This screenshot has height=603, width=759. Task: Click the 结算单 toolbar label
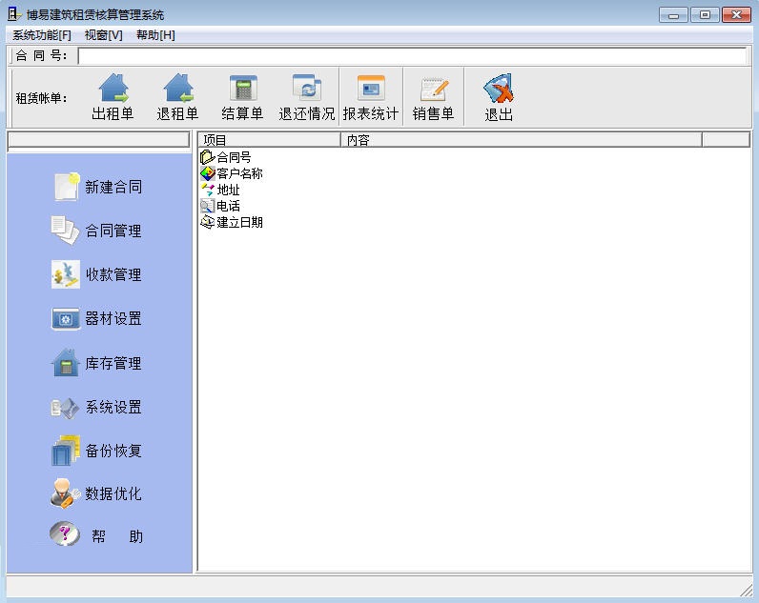click(242, 114)
